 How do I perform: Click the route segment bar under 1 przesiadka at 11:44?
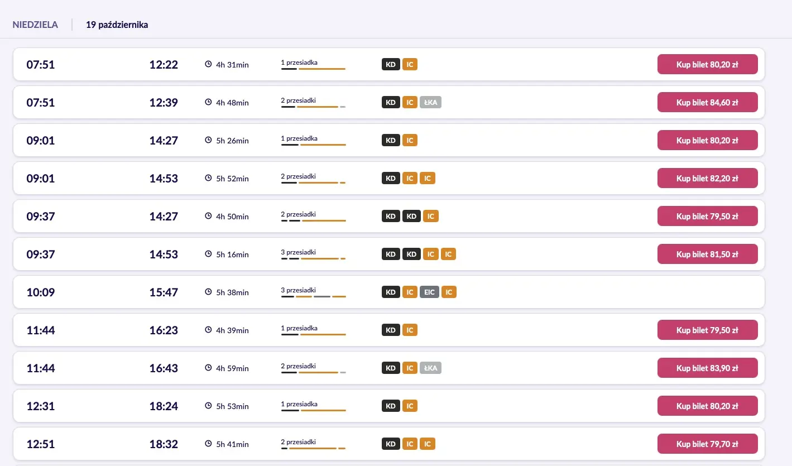tap(313, 335)
